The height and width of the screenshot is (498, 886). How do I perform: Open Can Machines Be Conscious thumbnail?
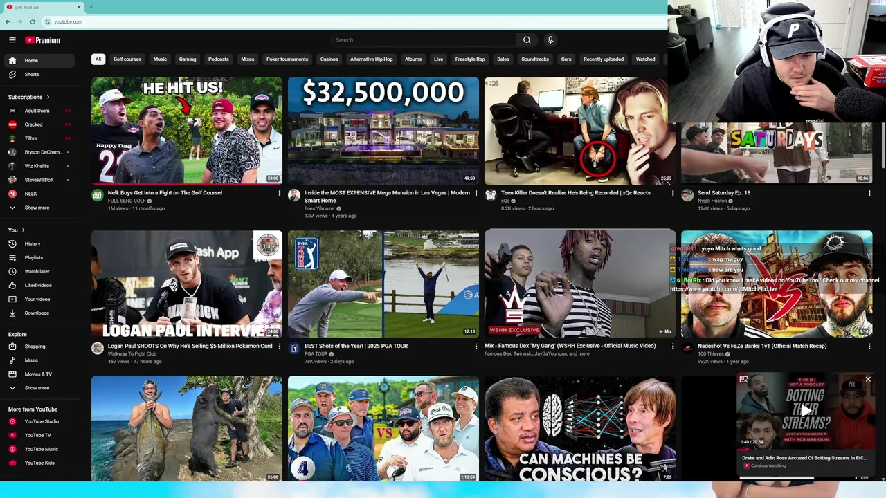(580, 429)
